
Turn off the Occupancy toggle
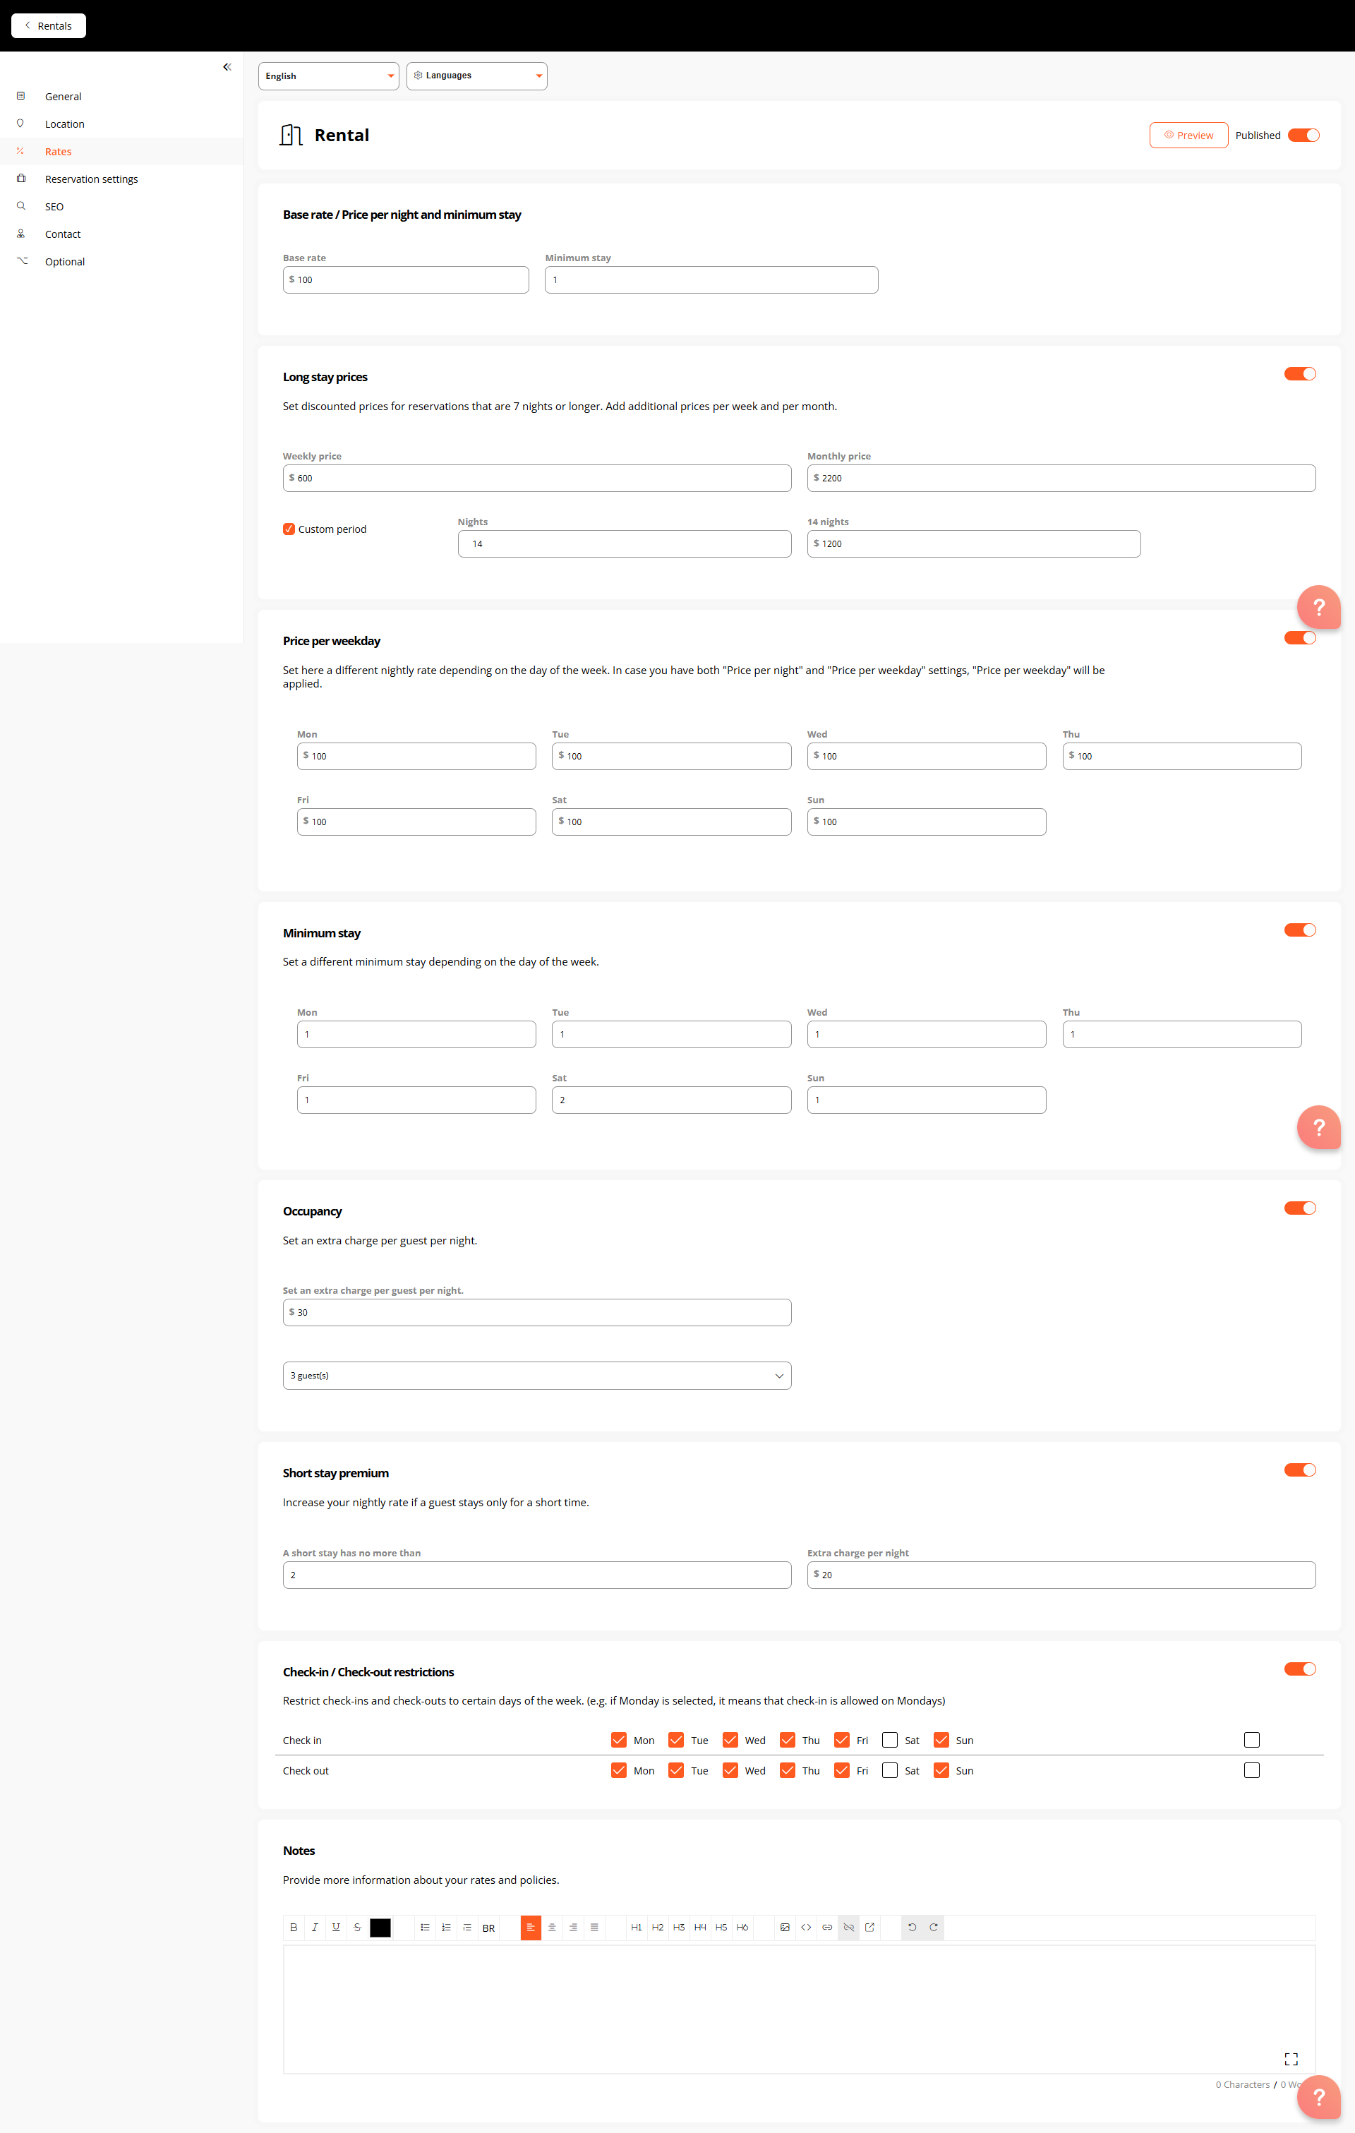[1299, 1208]
